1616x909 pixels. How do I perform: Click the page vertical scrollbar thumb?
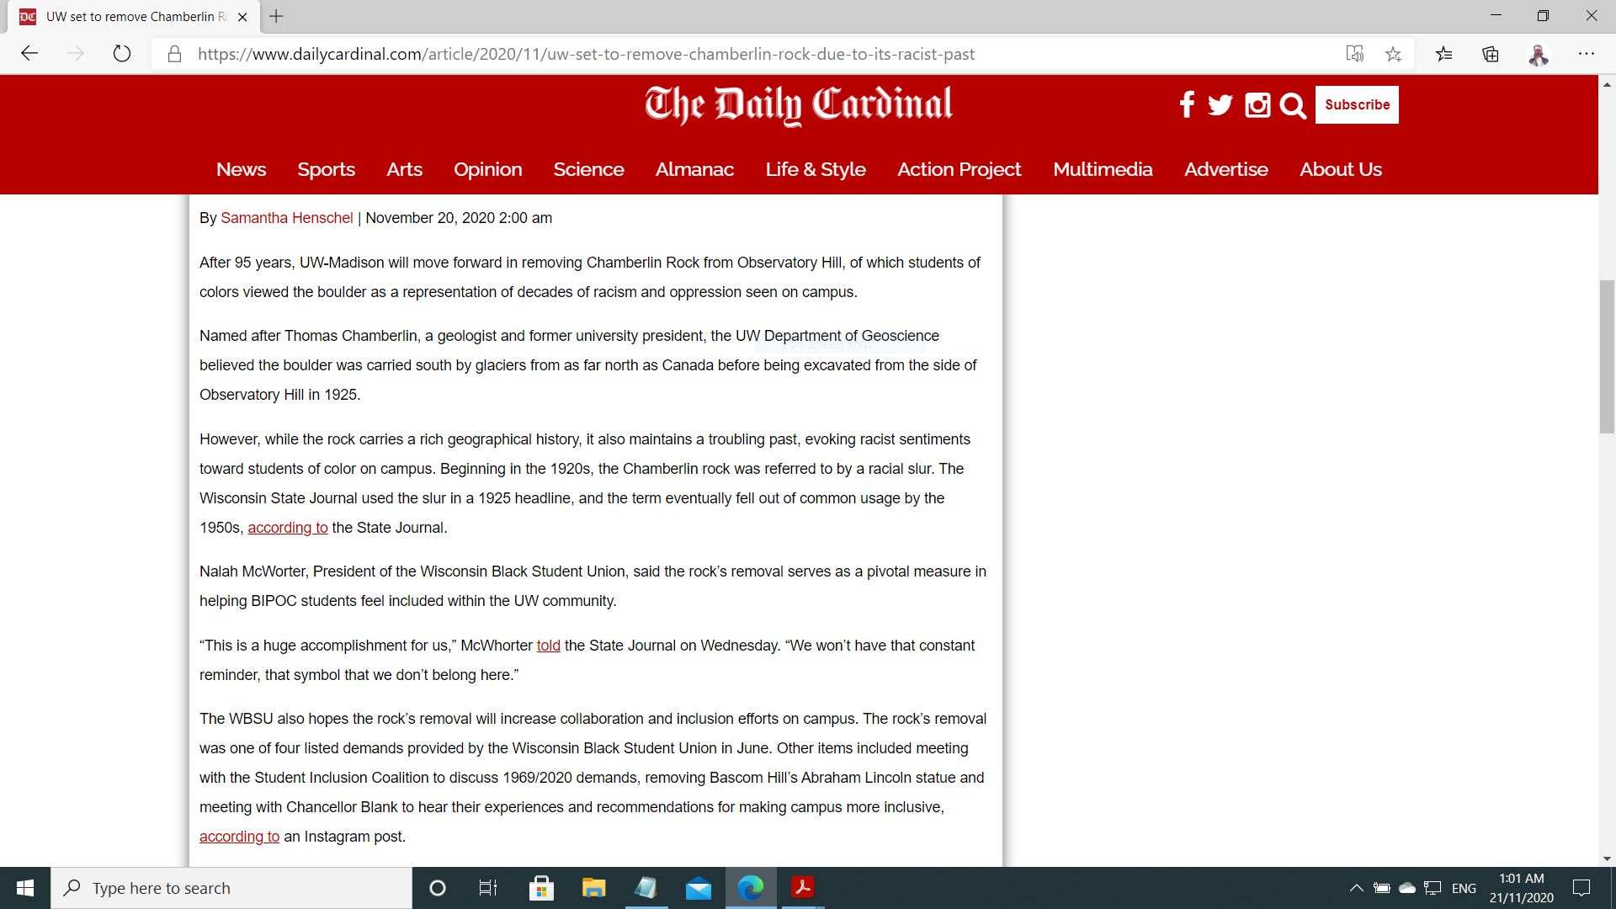click(1607, 356)
